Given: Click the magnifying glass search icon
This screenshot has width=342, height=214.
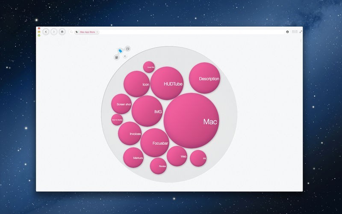Looking at the screenshot, I should 71,32.
